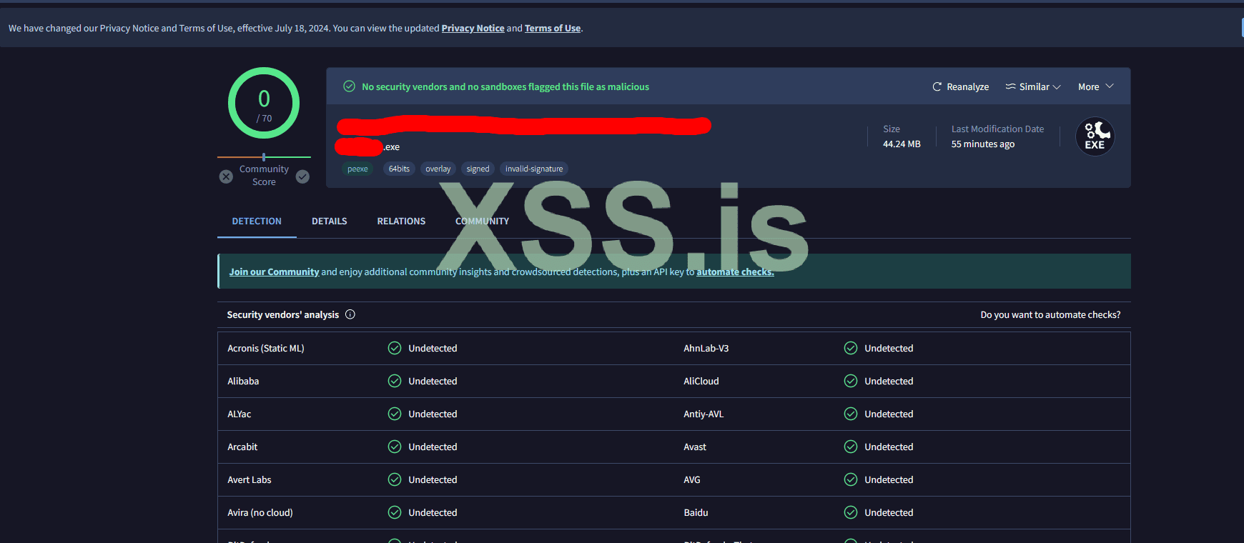Select the overlay tag
This screenshot has height=543, width=1244.
click(x=438, y=169)
